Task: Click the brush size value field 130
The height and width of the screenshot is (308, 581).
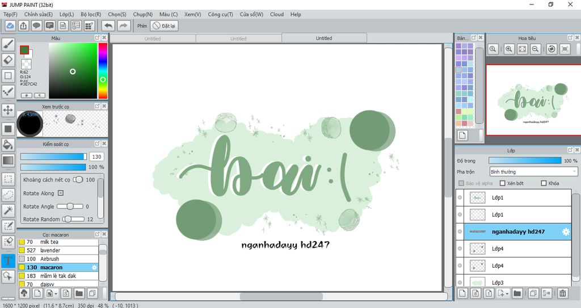Action: (96, 157)
